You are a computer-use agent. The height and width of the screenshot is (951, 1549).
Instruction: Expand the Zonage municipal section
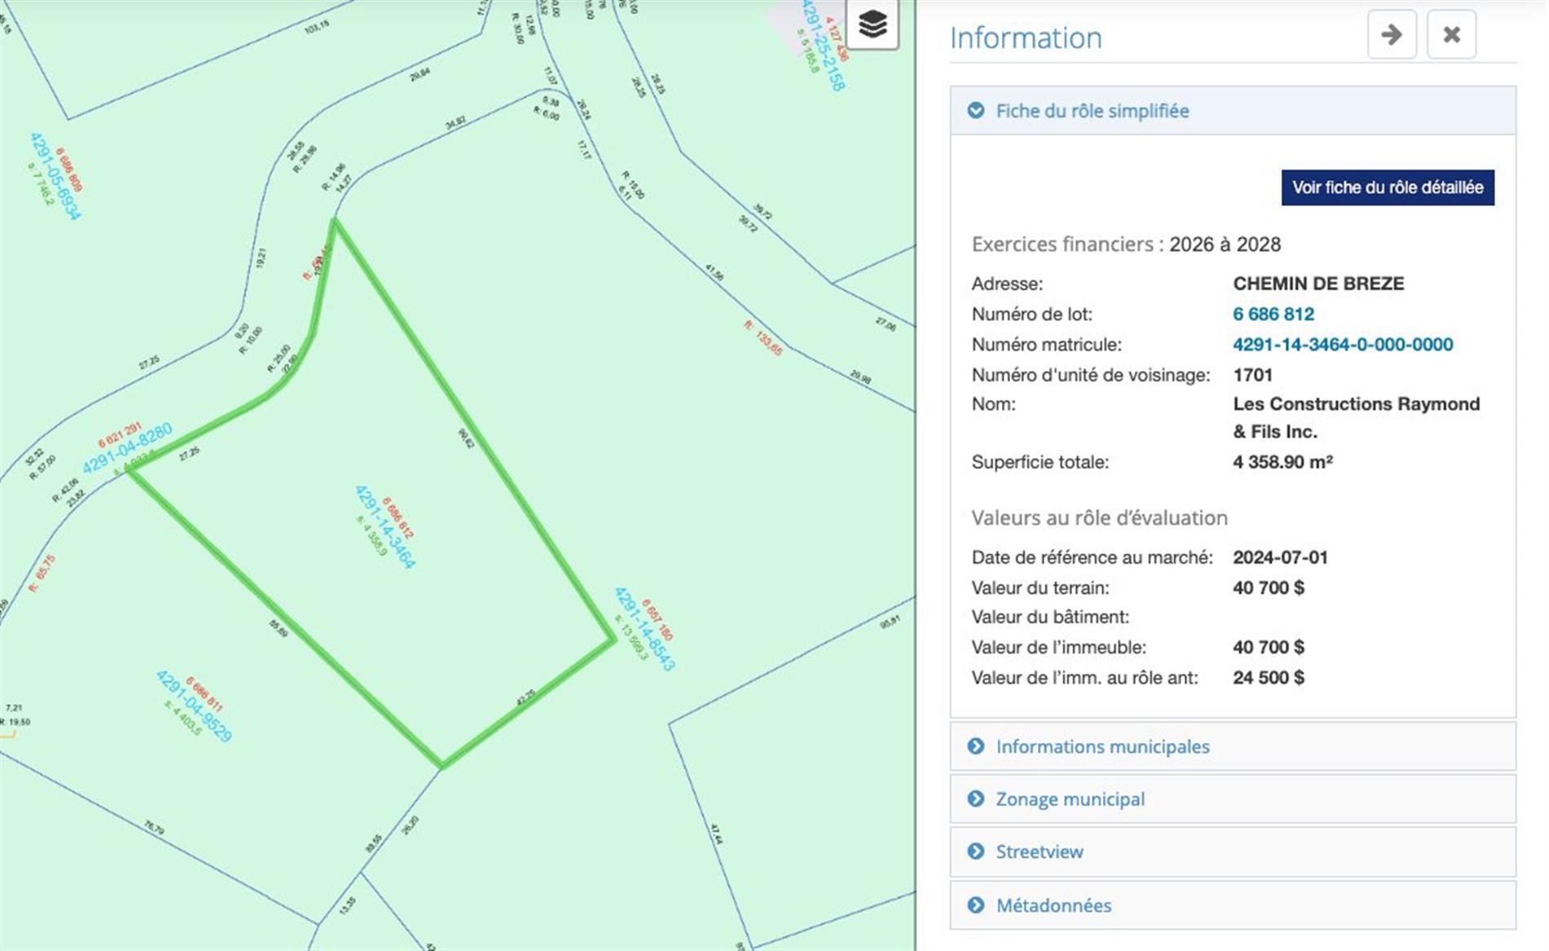point(1233,799)
